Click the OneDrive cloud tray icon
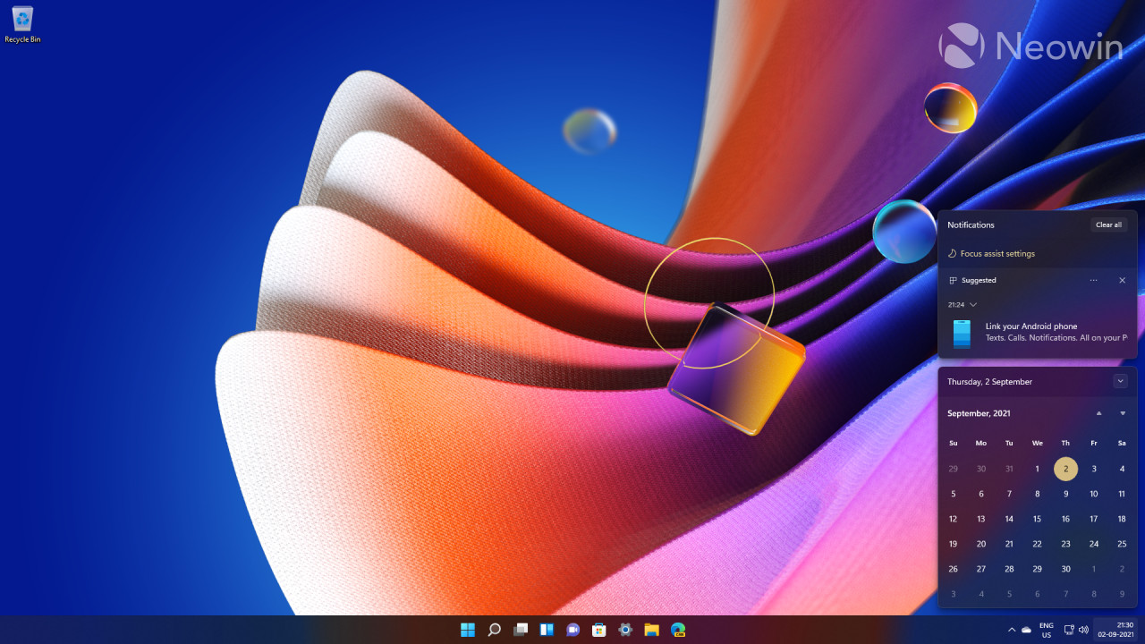The width and height of the screenshot is (1145, 644). (x=1025, y=630)
